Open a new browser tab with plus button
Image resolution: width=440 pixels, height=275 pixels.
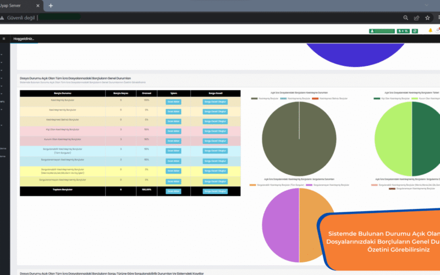pyautogui.click(x=51, y=5)
